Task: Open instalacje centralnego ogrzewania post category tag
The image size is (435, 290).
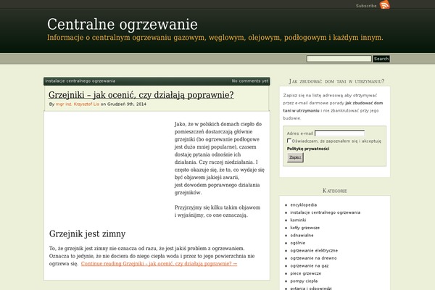Action: [80, 81]
